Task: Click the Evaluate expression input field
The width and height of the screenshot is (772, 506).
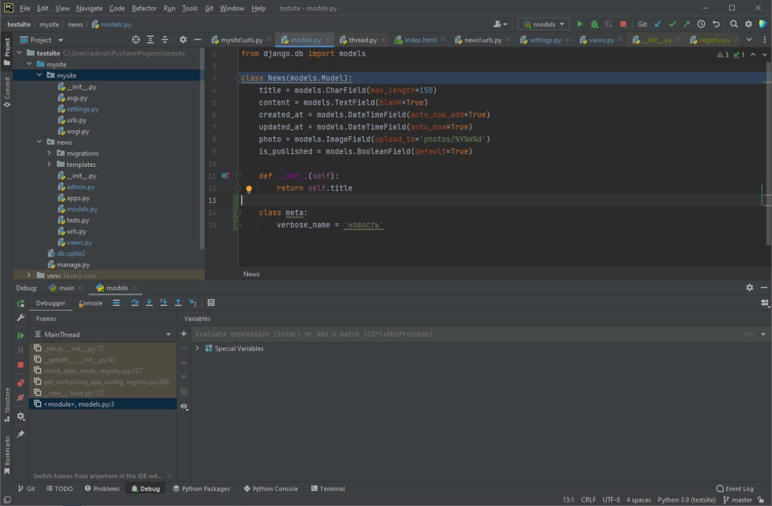Action: pos(467,334)
